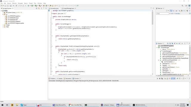This screenshot has height=107, width=191.
Task: Click the New file toolbar icon
Action: [x=1, y=6]
